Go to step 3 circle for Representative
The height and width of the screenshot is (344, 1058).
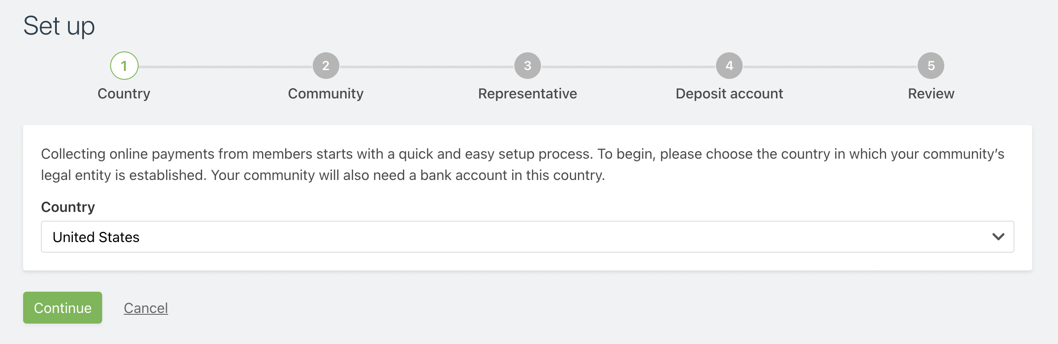tap(528, 66)
